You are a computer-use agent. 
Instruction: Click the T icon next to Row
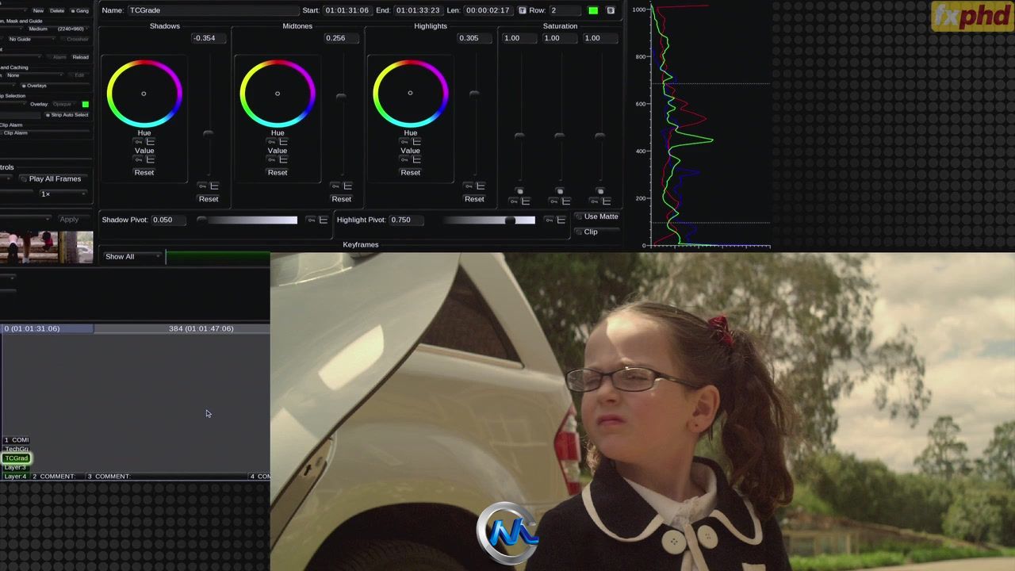pos(522,10)
